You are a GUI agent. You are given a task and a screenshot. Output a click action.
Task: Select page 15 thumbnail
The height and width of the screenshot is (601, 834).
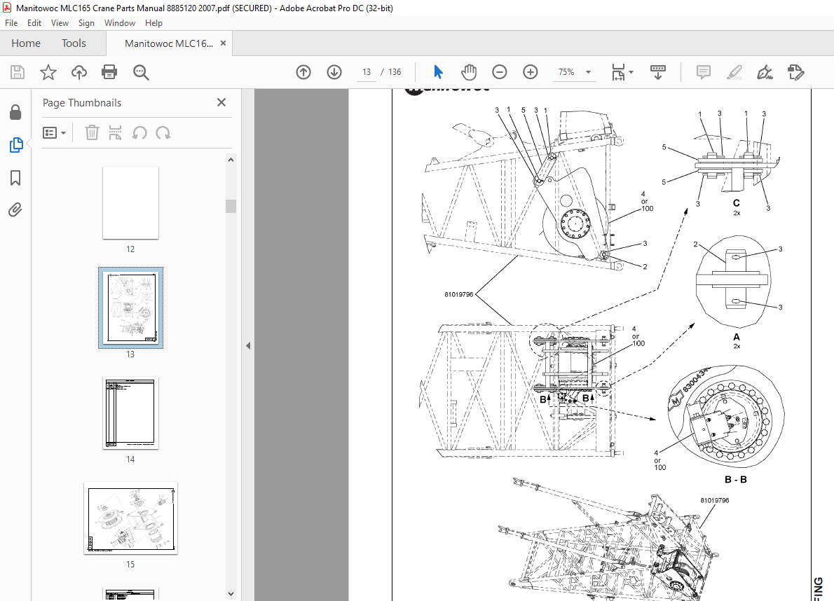[x=130, y=518]
